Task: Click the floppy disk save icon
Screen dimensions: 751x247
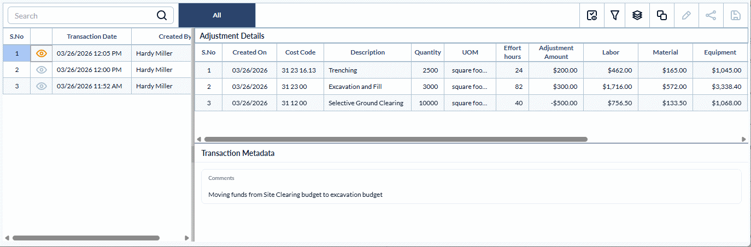Action: coord(736,15)
